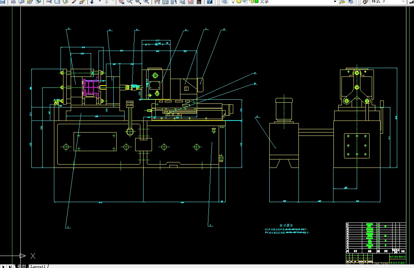
Task: Open Plot Preview
Action: pyautogui.click(x=22, y=1)
